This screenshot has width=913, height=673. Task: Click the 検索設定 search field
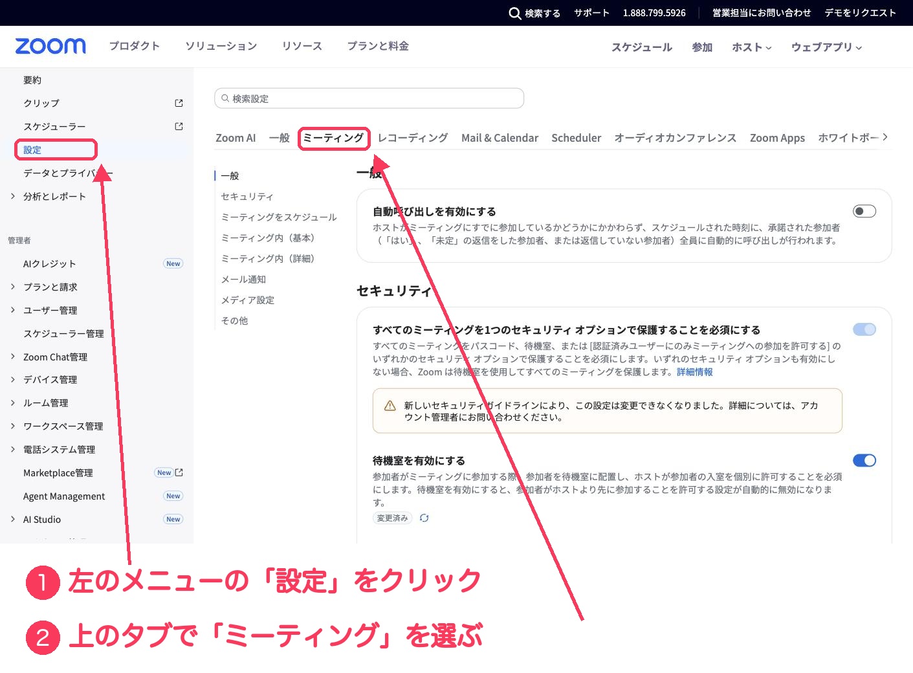(369, 98)
